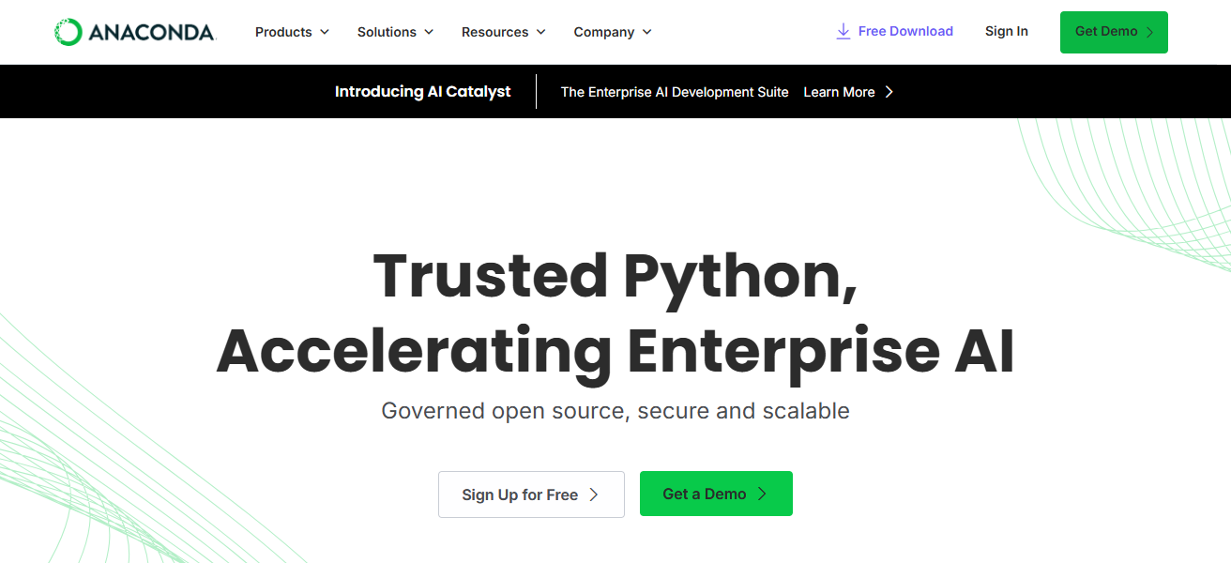Click the arrow icon in the header Get Demo button
This screenshot has height=563, width=1231.
(x=1150, y=32)
